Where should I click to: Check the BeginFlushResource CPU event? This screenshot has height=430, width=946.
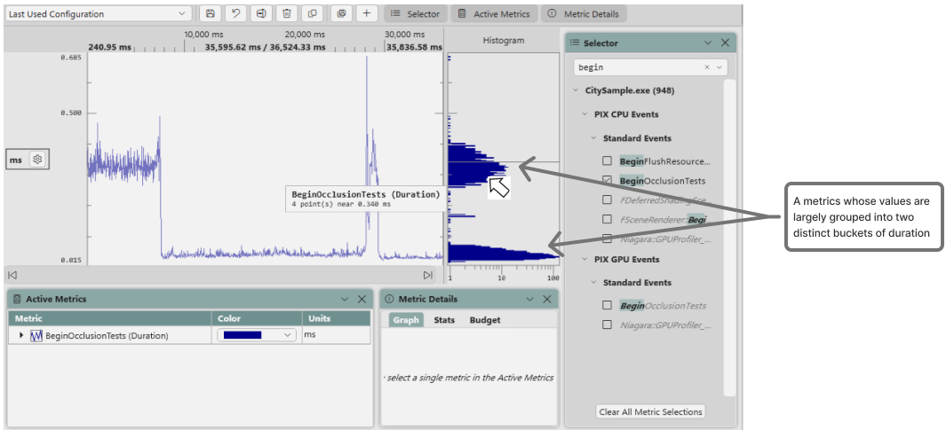[x=608, y=160]
